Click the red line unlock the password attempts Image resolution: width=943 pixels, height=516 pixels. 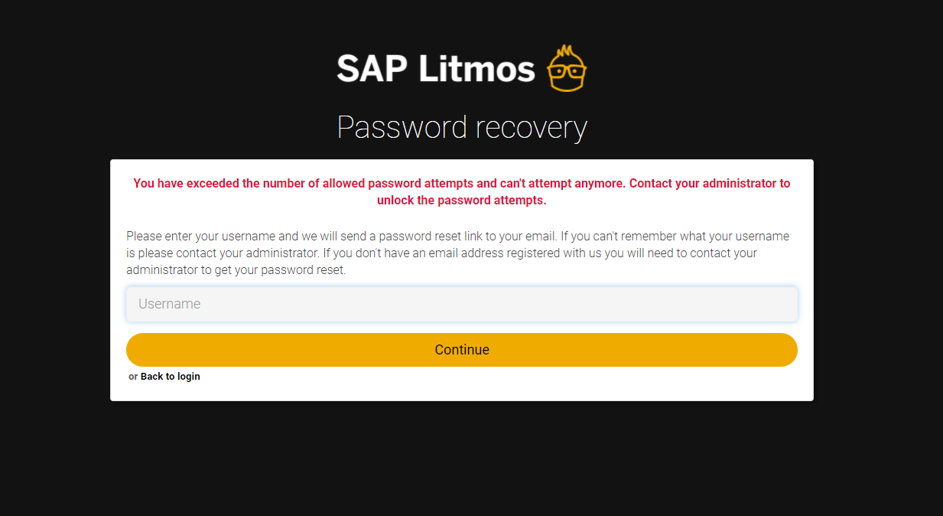click(x=462, y=201)
